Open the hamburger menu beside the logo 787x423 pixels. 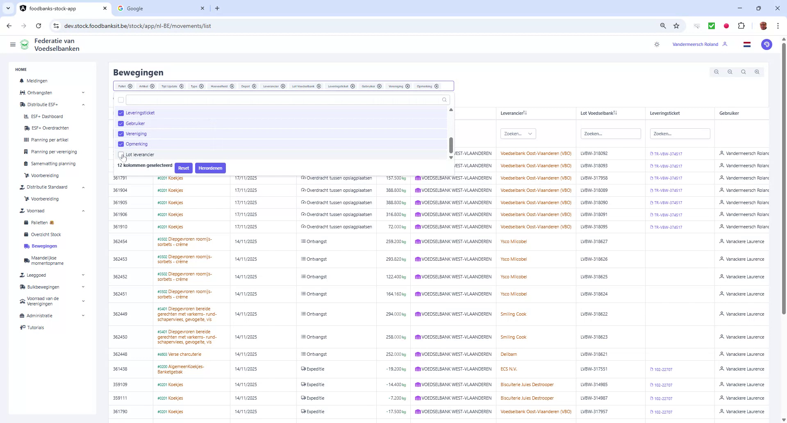[13, 44]
